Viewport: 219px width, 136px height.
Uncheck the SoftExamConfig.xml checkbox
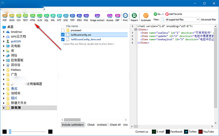point(63,35)
